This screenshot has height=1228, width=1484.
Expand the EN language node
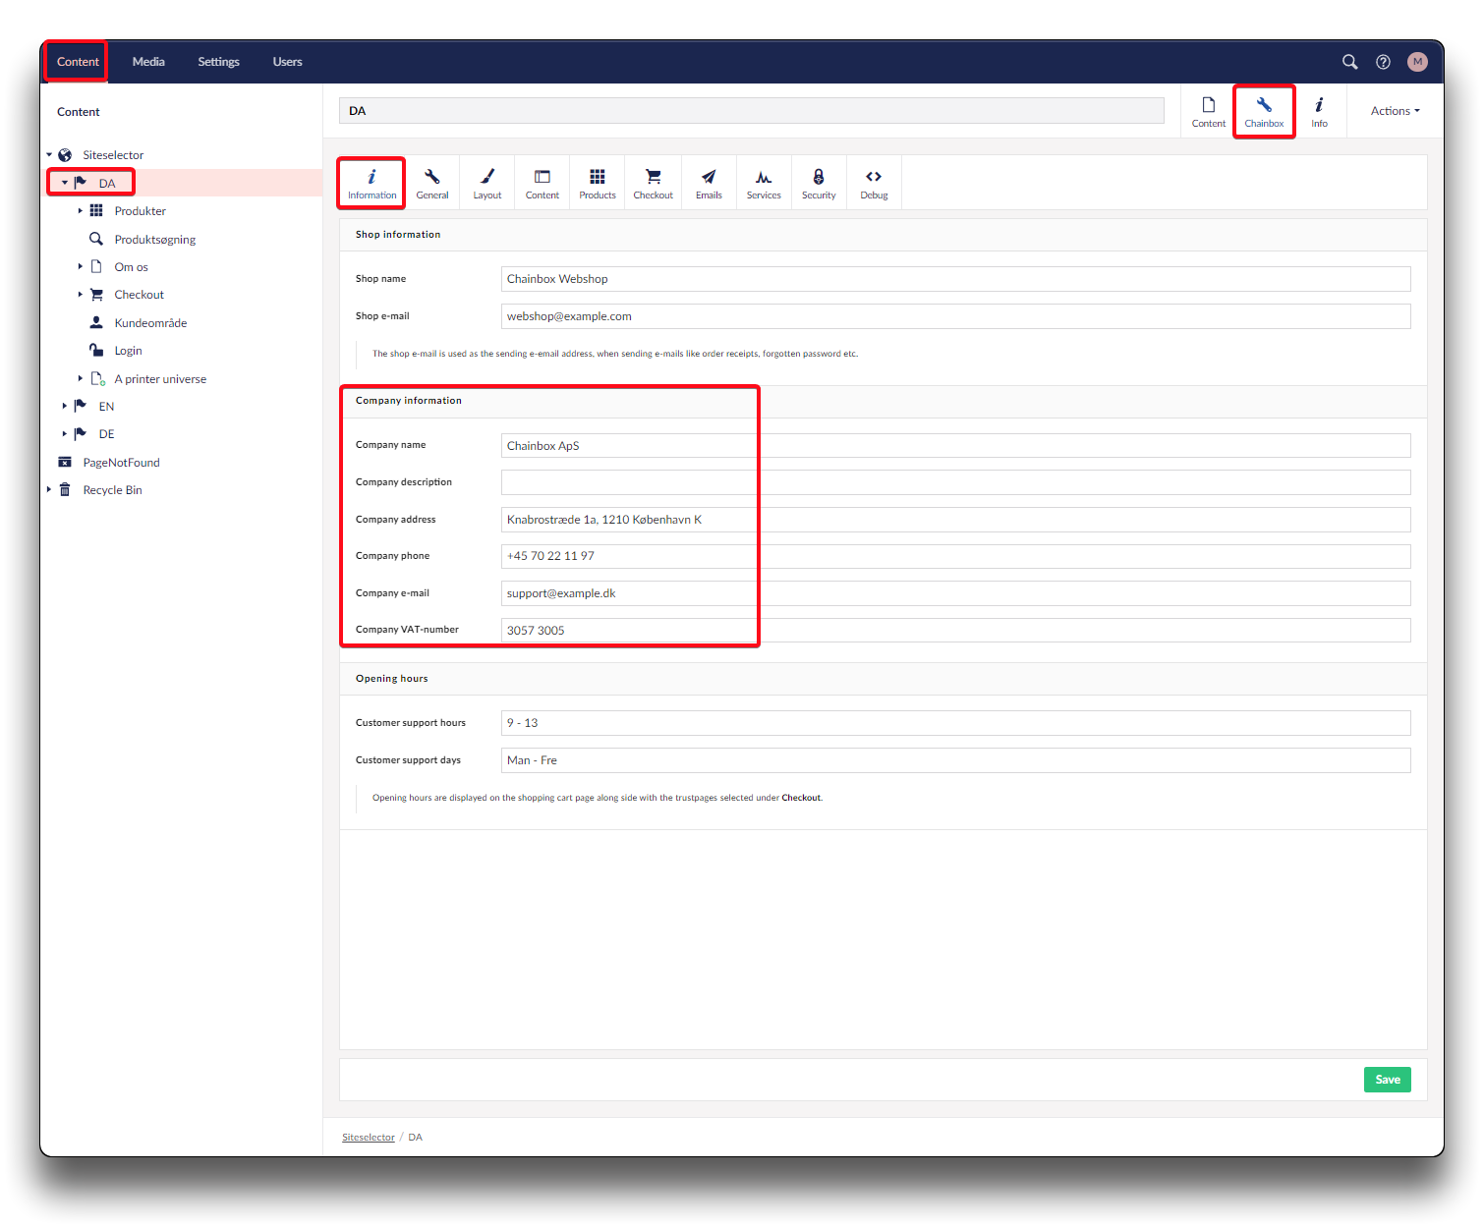coord(65,406)
